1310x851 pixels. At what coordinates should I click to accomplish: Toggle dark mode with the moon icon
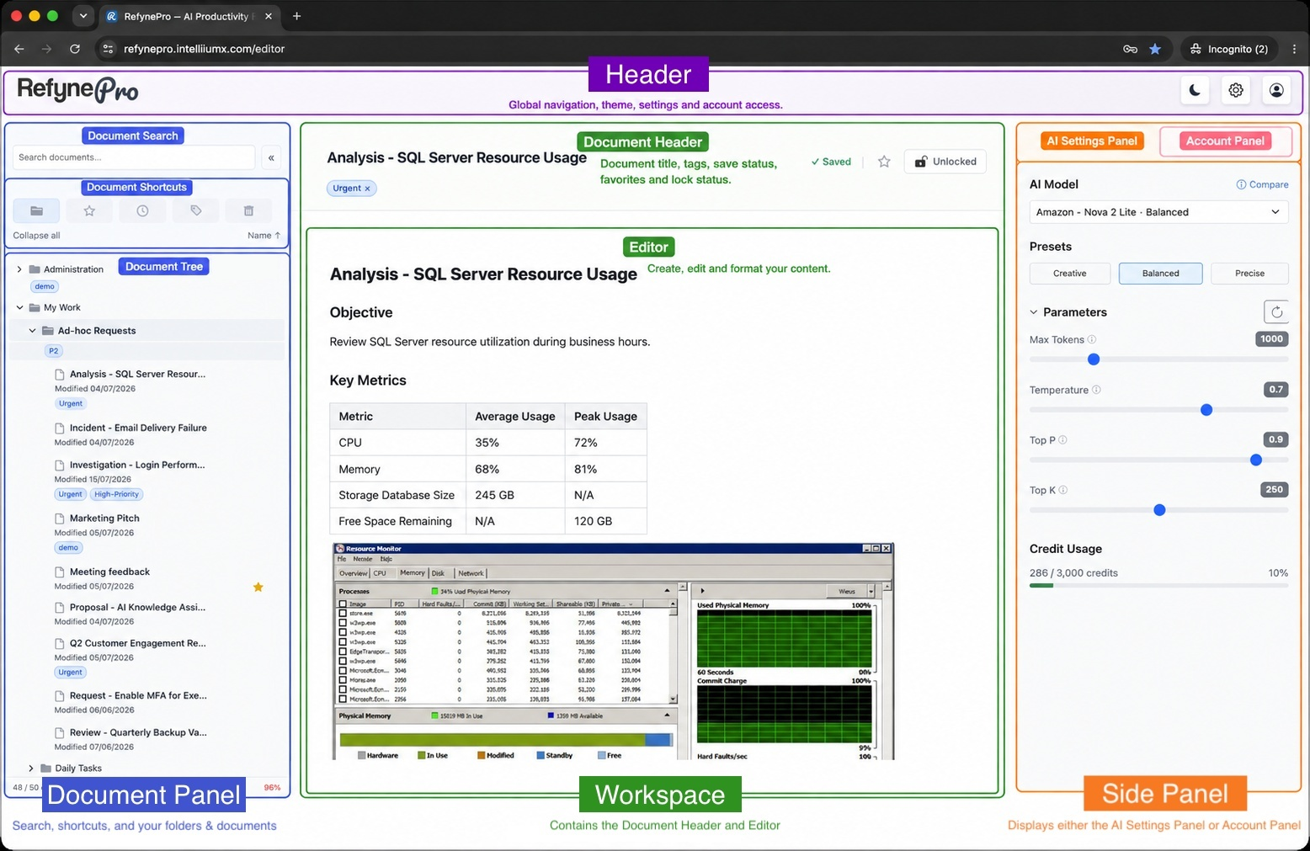pos(1195,90)
